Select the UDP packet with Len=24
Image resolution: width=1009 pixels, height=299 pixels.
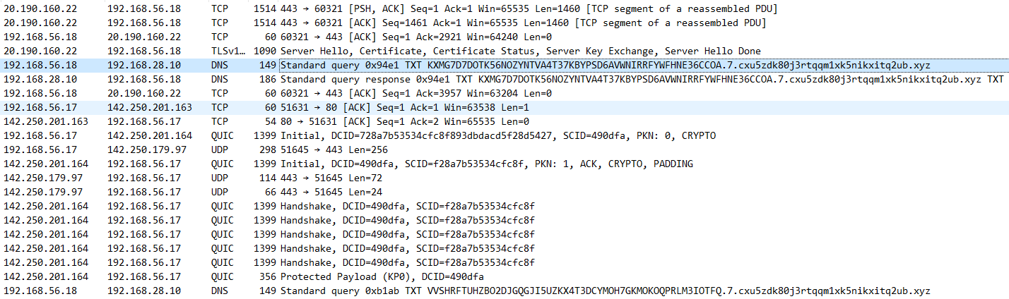tap(505, 192)
